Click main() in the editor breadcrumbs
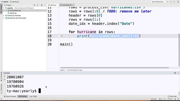The height and width of the screenshot is (101, 180). [62, 70]
